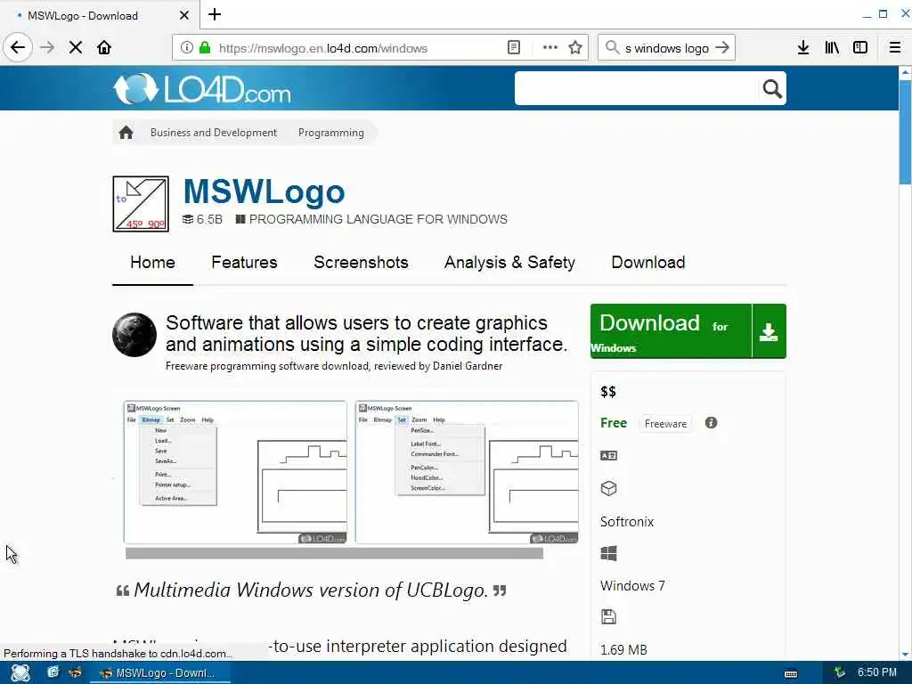The height and width of the screenshot is (684, 912).
Task: Click the breadcrumb home icon
Action: [x=126, y=133]
